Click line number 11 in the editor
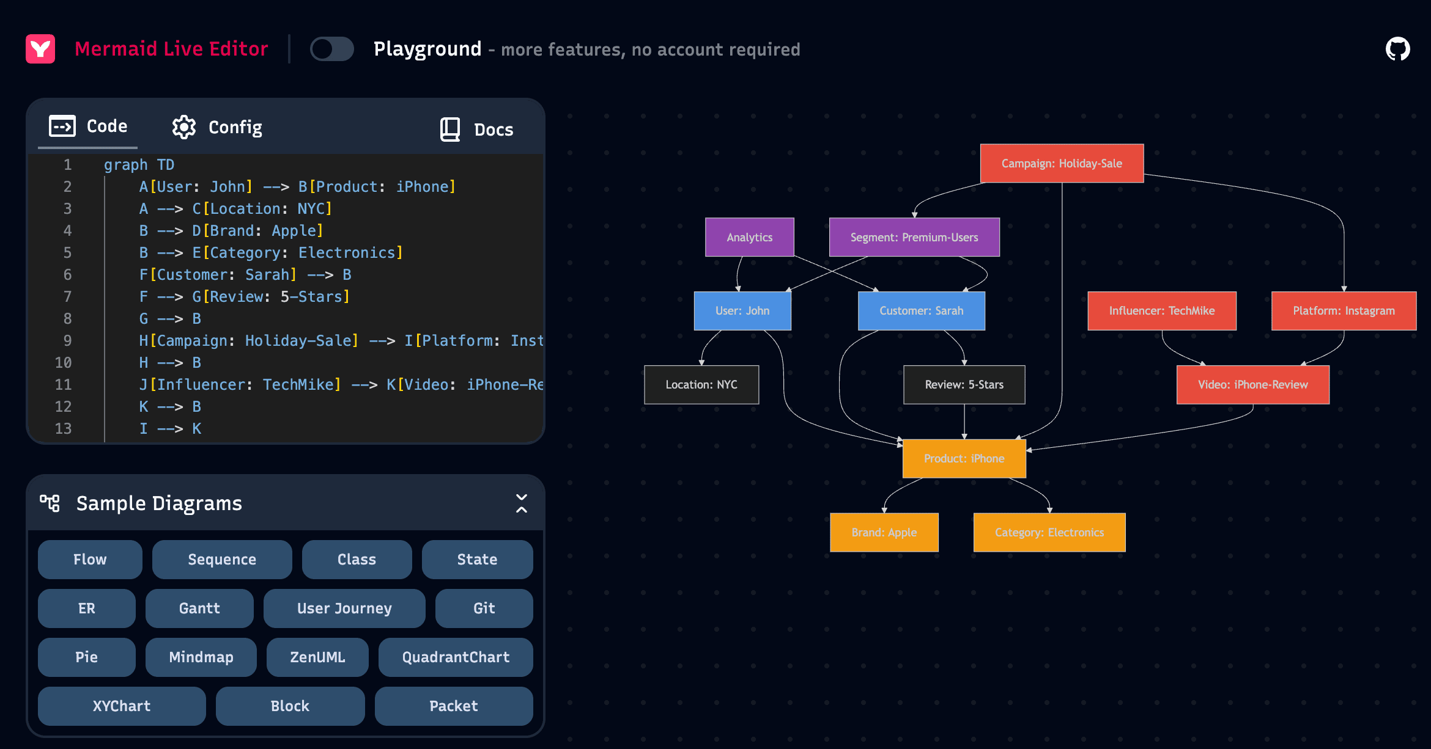 [x=63, y=385]
